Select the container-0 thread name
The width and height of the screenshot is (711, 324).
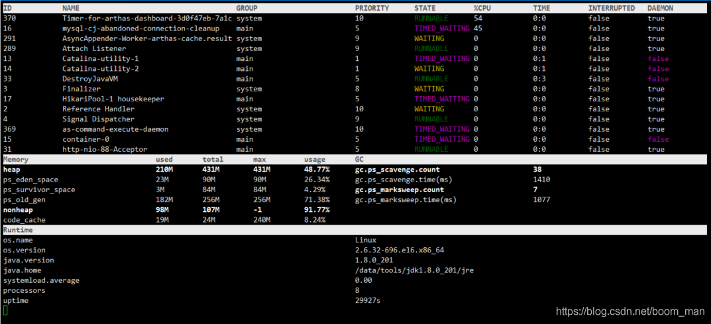[x=85, y=139]
